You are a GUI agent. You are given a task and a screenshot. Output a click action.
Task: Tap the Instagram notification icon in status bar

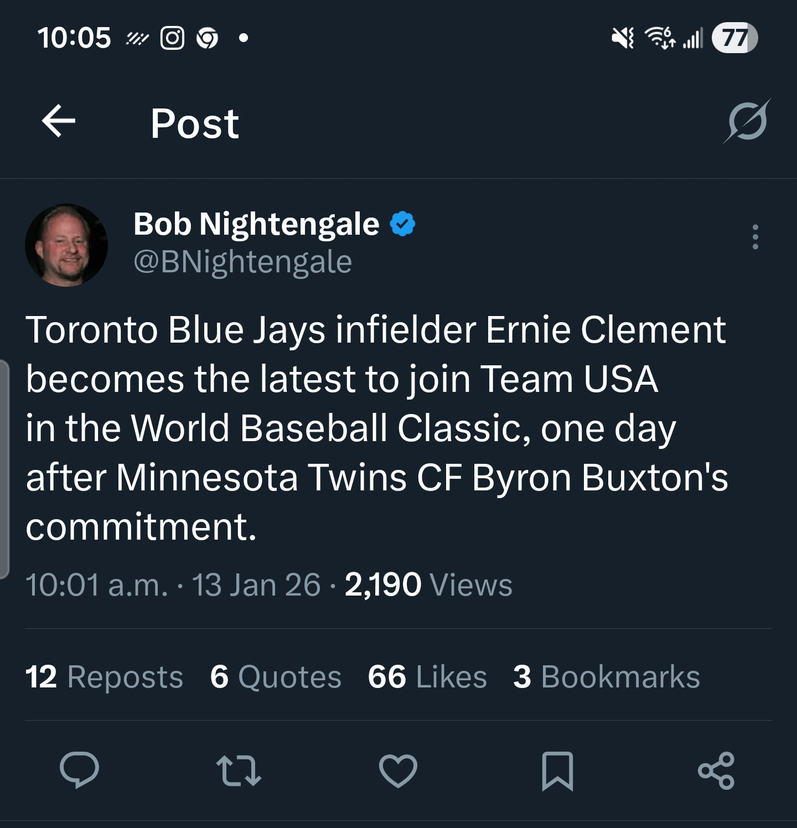pos(172,38)
